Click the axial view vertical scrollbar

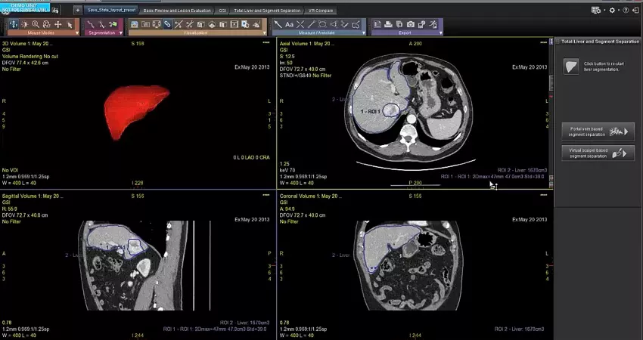point(551,113)
